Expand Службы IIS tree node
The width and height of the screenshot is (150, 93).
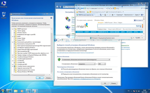click(x=13, y=61)
